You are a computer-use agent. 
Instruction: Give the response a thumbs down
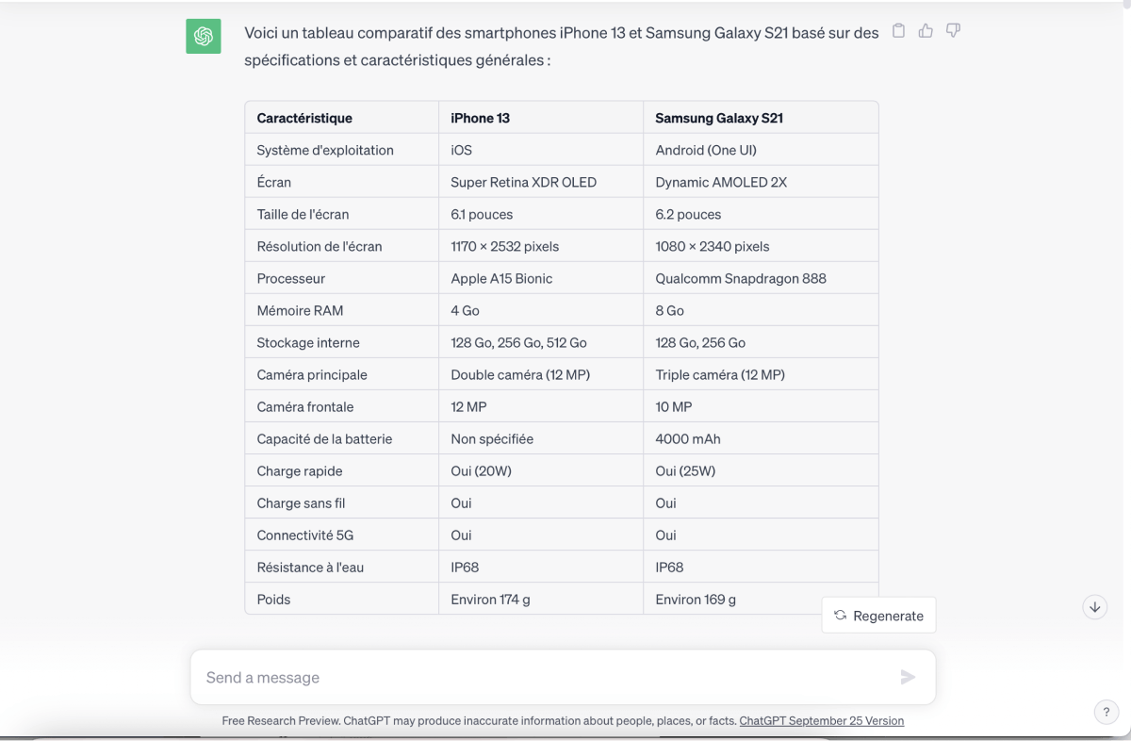click(953, 31)
